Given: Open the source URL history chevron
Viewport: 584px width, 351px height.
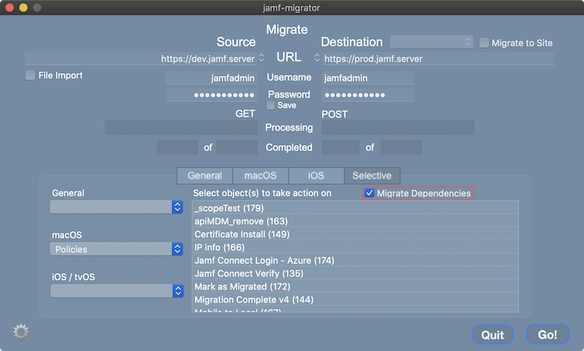Looking at the screenshot, I should 261,58.
